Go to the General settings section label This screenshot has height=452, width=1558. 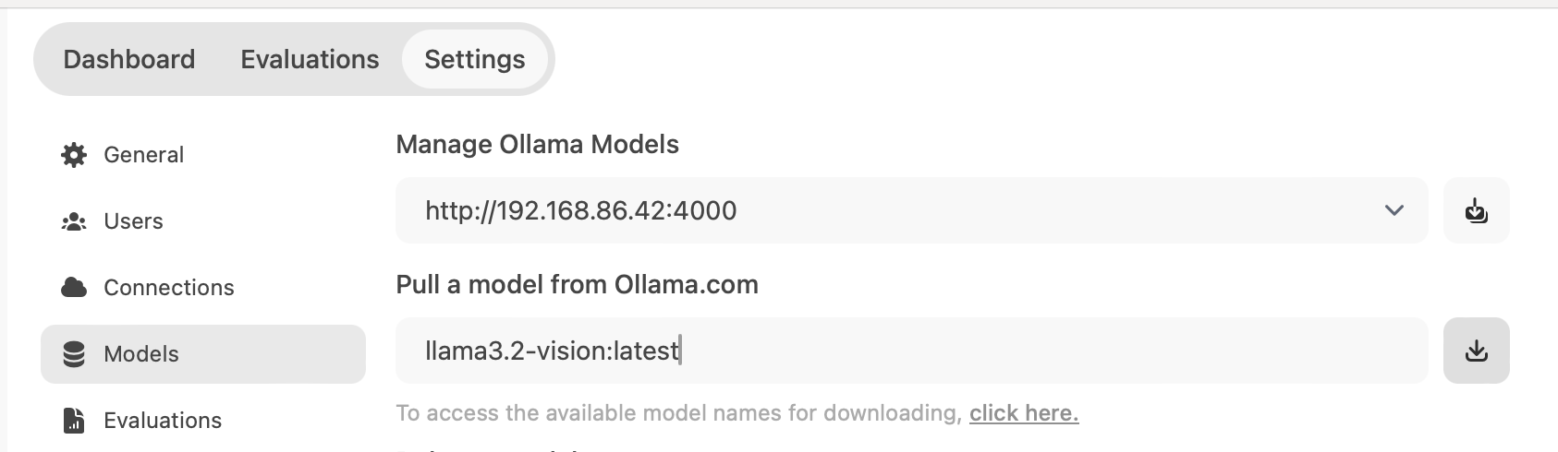[x=144, y=155]
